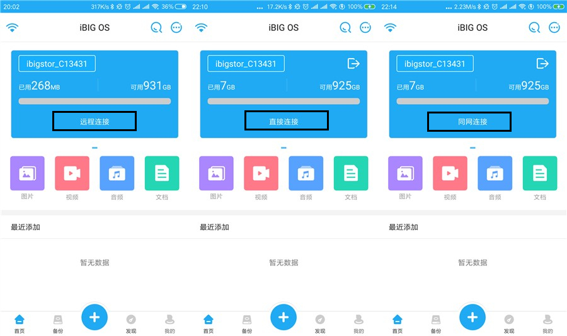Screen dimensions: 567x336
Task: Open more-options bubble icon in 20:02 screen
Action: [x=176, y=28]
